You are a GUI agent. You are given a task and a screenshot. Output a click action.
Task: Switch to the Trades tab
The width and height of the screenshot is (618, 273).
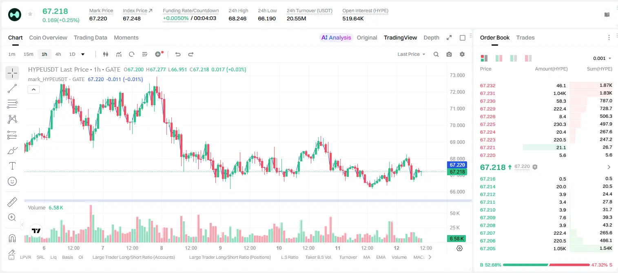[525, 37]
